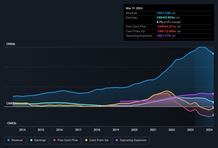Click the 2021 x-axis year label
This screenshot has width=218, height=148.
point(153,130)
